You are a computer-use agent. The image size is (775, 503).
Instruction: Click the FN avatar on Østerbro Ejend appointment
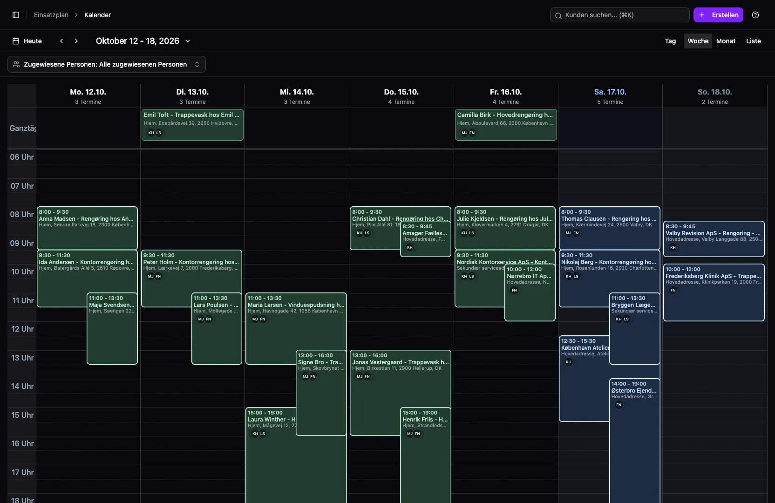click(x=619, y=405)
